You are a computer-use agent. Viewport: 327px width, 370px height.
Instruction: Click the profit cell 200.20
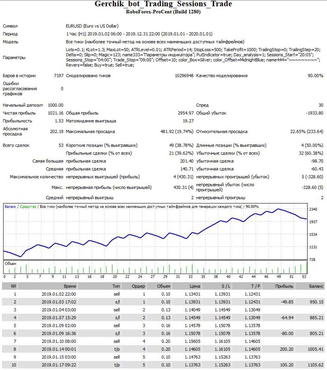click(x=286, y=349)
